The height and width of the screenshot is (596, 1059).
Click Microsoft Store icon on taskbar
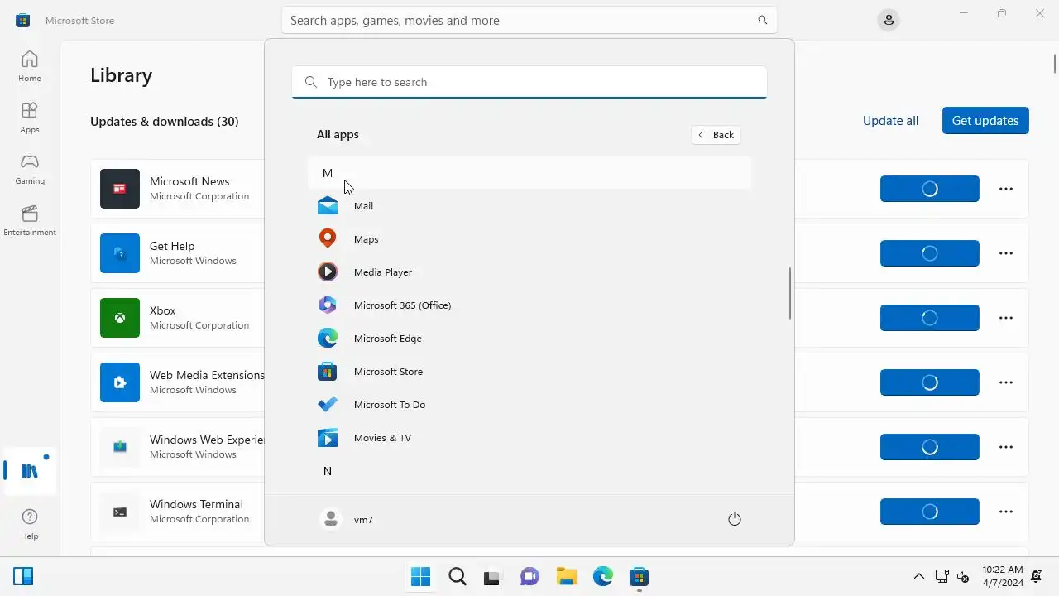(639, 577)
